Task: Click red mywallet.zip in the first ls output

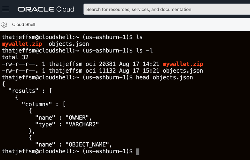Action: [22, 44]
